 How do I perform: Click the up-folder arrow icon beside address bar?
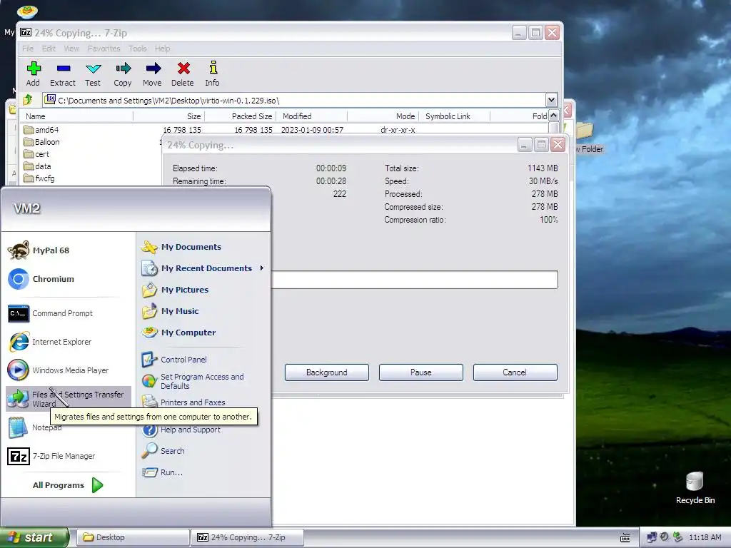(x=28, y=100)
